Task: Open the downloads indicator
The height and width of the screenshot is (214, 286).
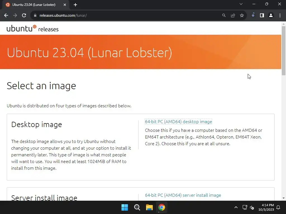Action: coord(253,15)
